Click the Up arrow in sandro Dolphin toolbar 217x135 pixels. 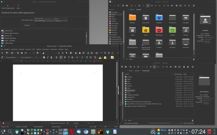click(118, 6)
